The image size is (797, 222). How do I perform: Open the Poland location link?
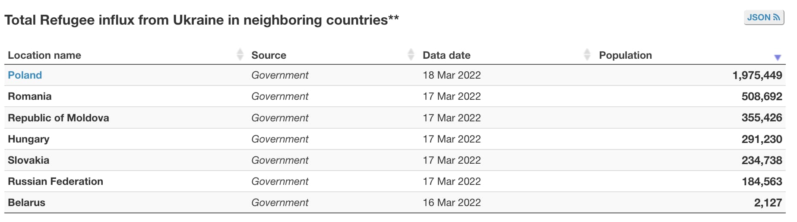25,75
